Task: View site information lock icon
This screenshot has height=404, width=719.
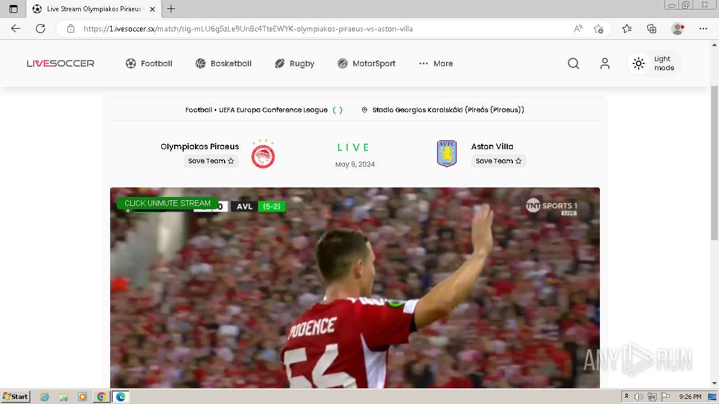Action: (x=70, y=29)
